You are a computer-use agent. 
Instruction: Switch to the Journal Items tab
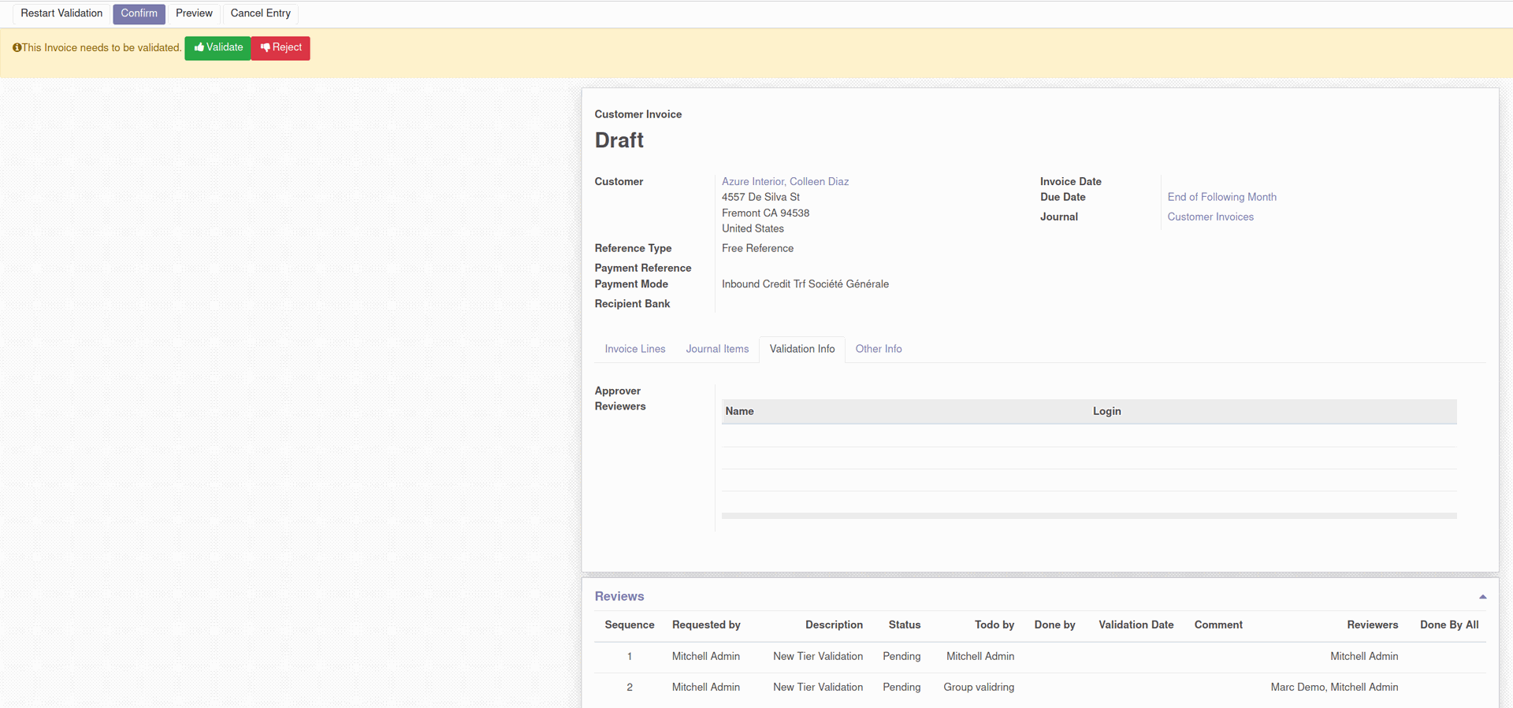pos(717,349)
